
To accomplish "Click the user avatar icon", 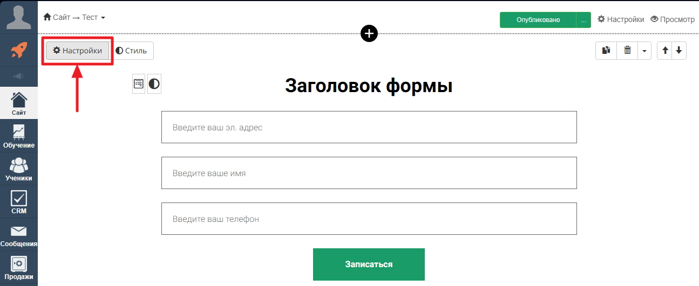I will pos(19,17).
